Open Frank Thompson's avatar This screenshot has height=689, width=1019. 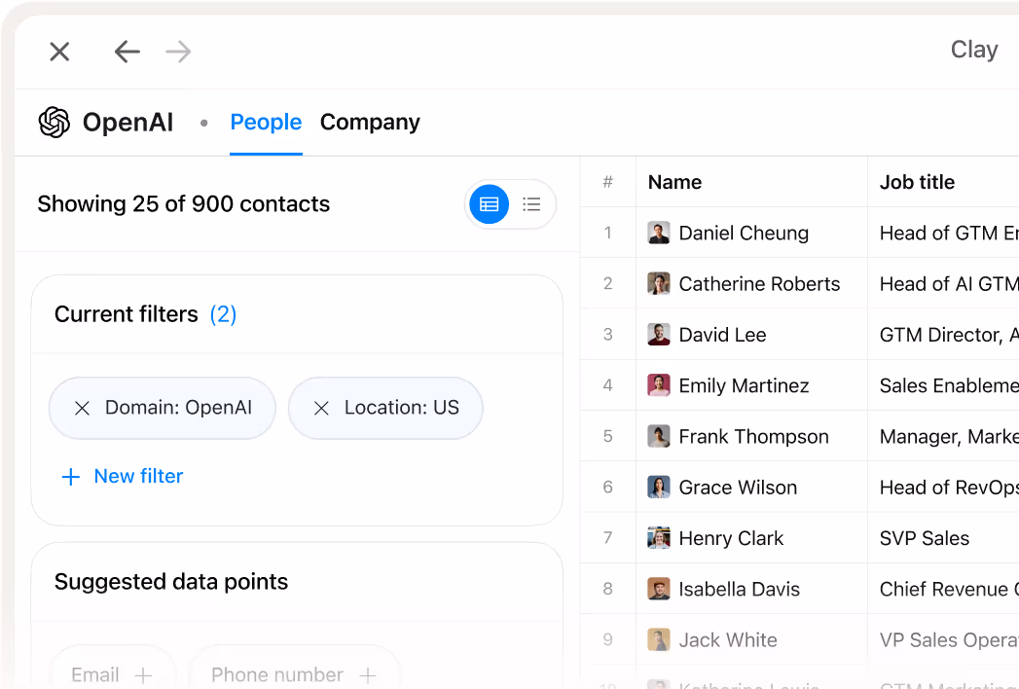[658, 436]
